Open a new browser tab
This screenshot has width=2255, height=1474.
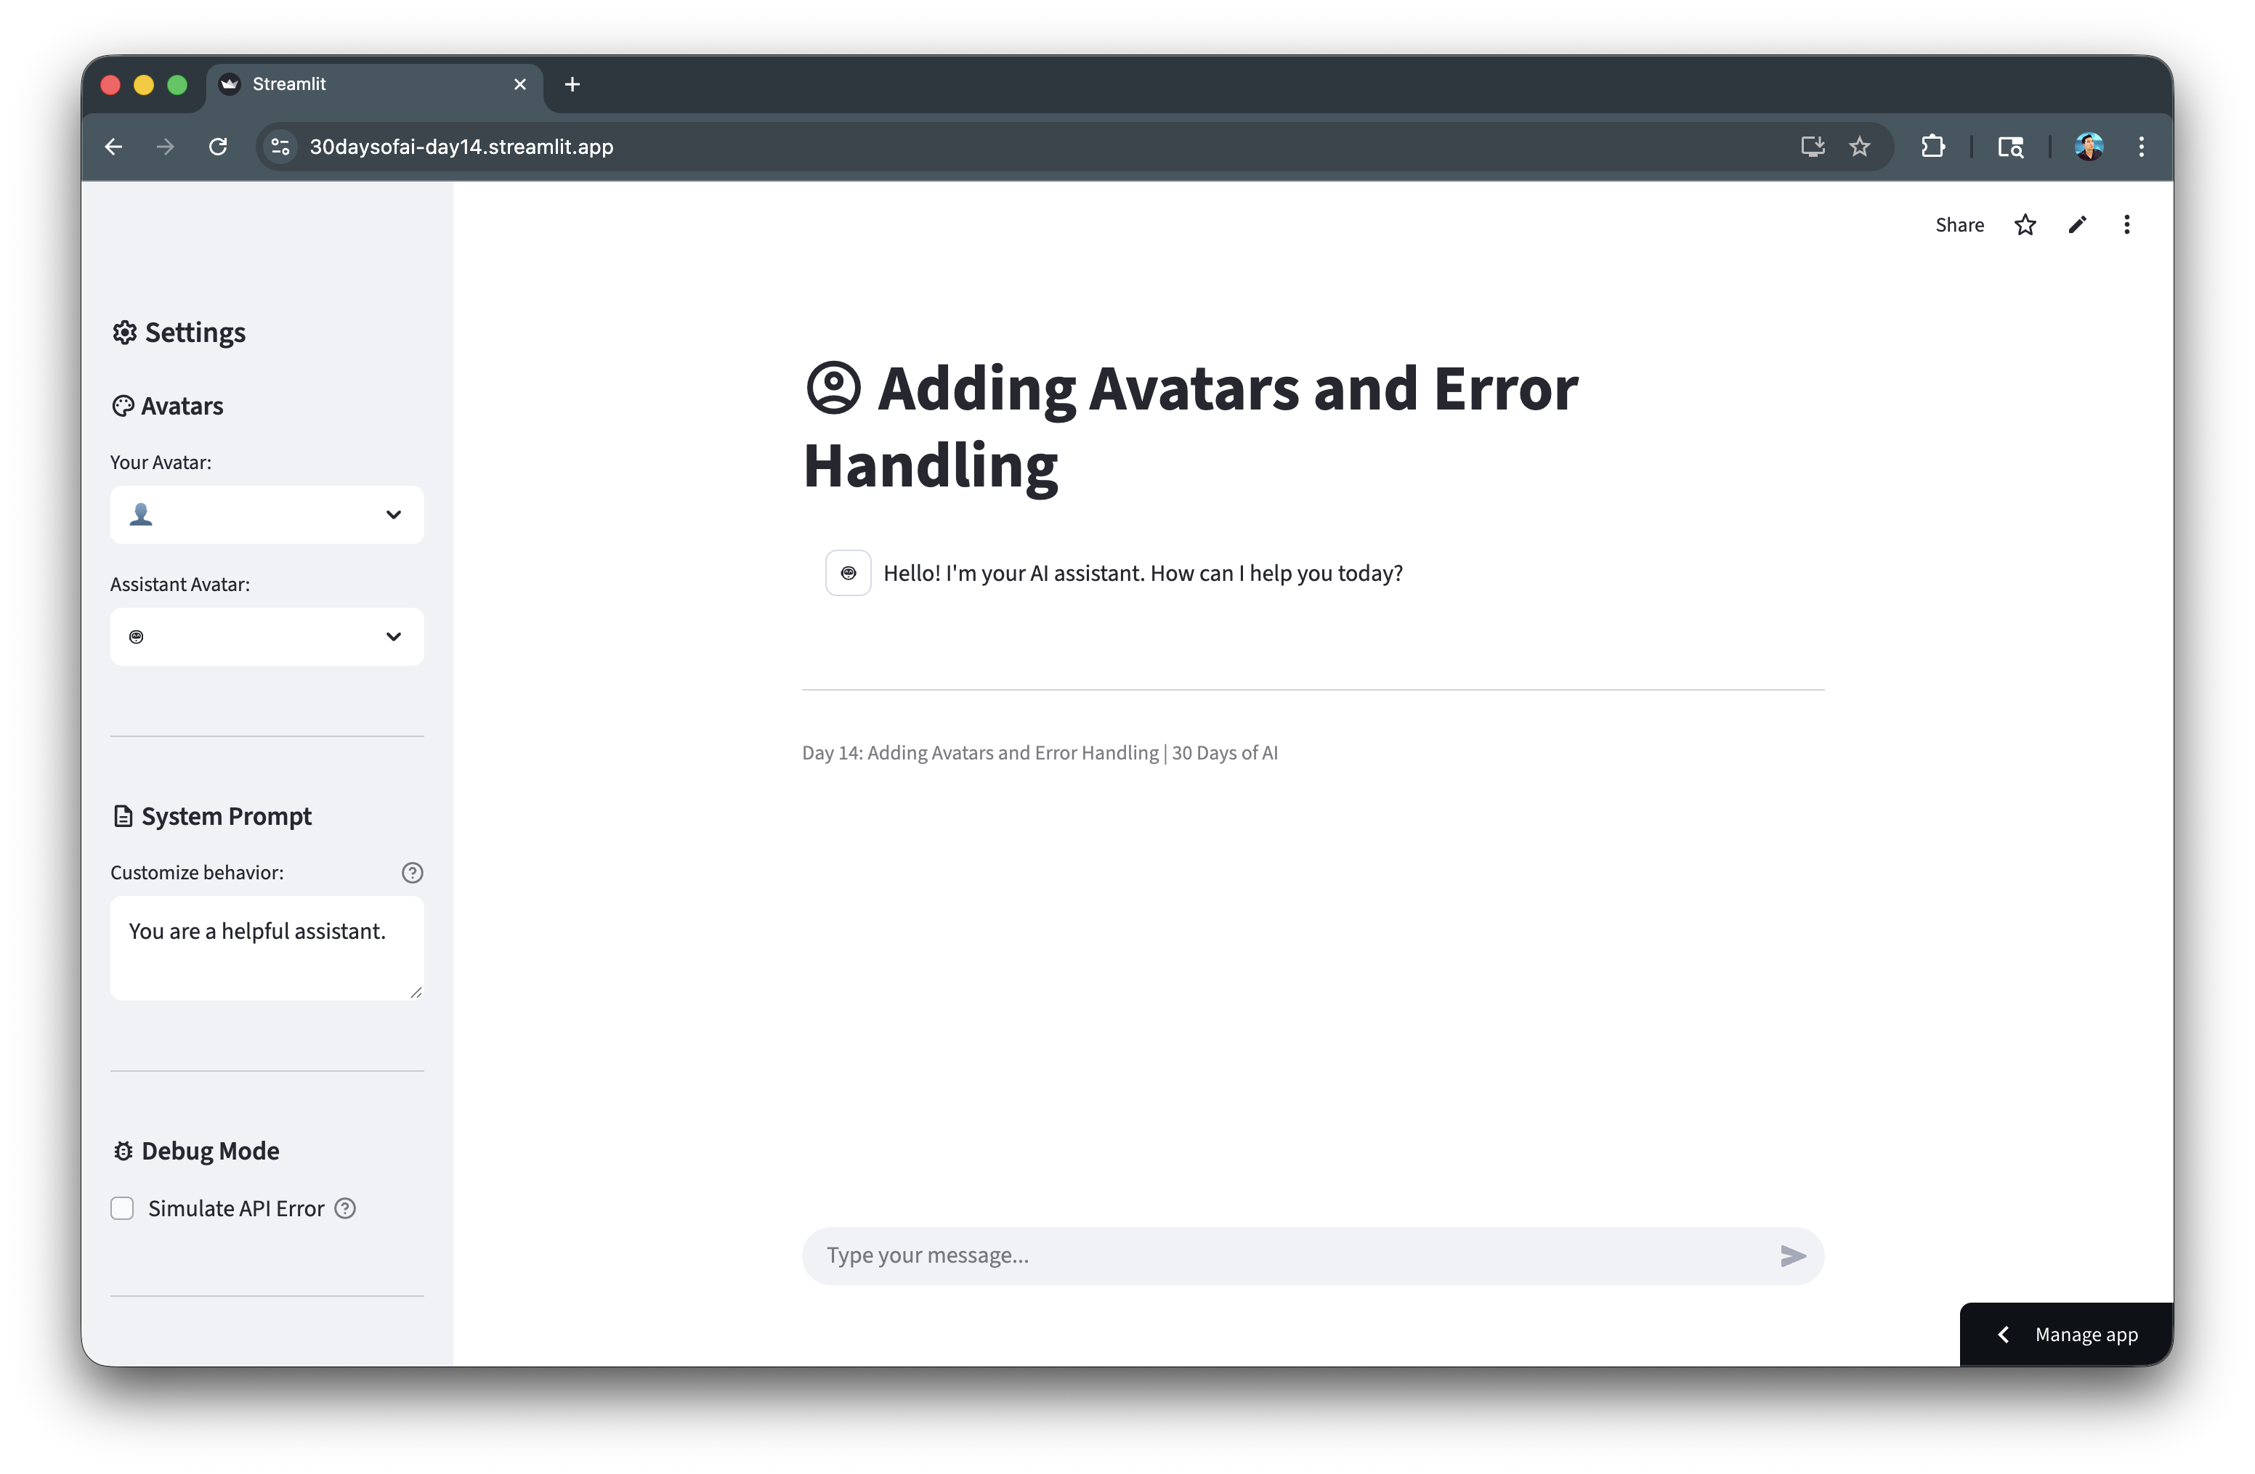coord(572,84)
